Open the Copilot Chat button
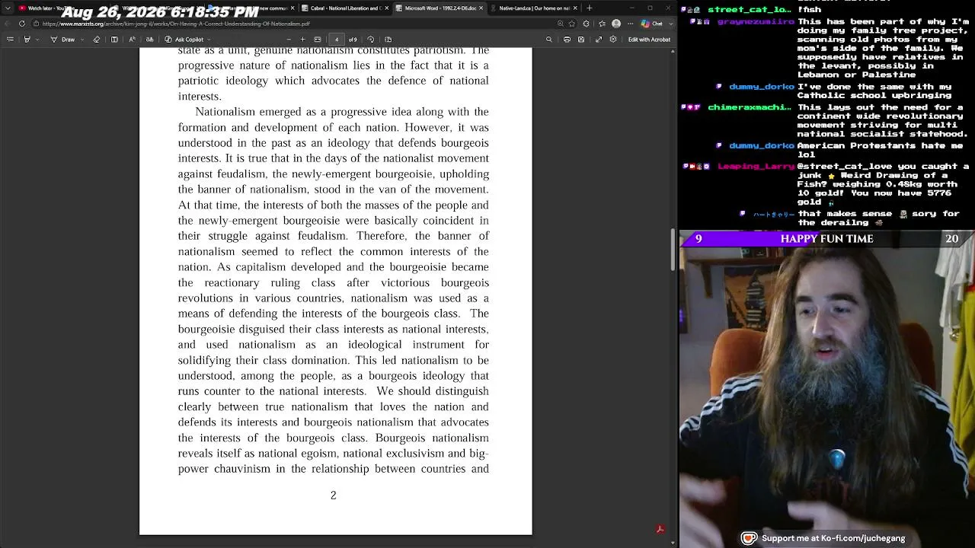The image size is (975, 548). coord(651,24)
